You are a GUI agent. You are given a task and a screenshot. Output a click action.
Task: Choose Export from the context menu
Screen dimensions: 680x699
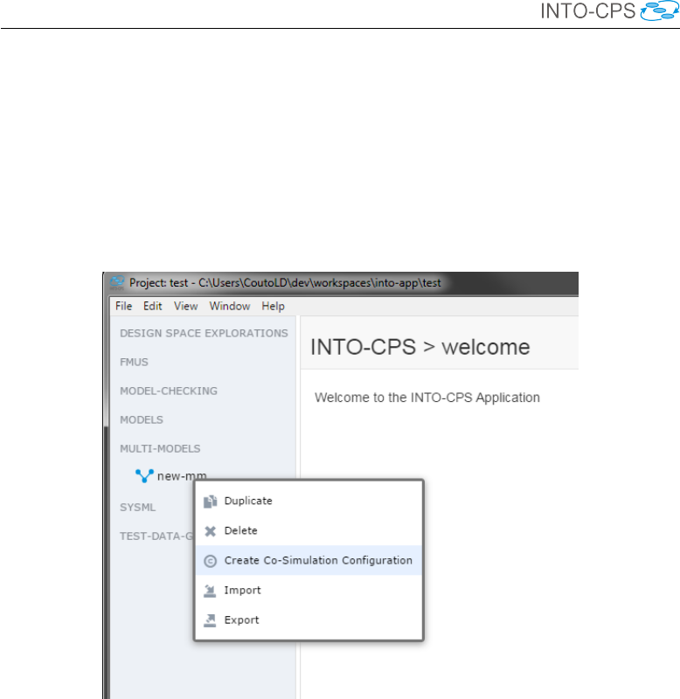click(309, 620)
